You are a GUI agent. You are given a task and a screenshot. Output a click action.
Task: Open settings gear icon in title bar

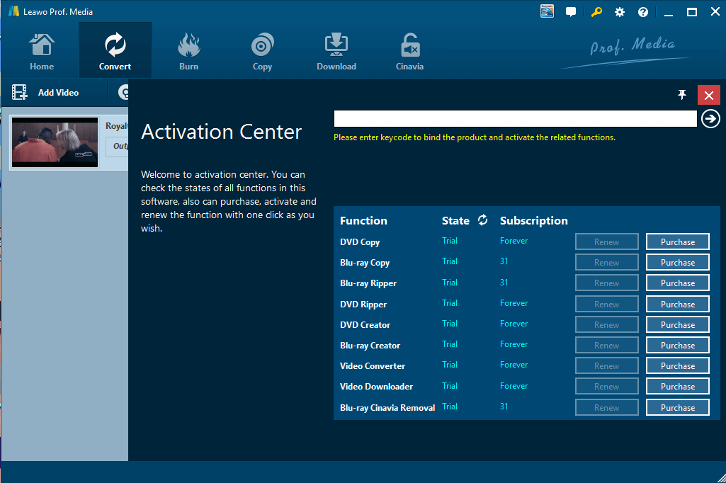pos(620,12)
